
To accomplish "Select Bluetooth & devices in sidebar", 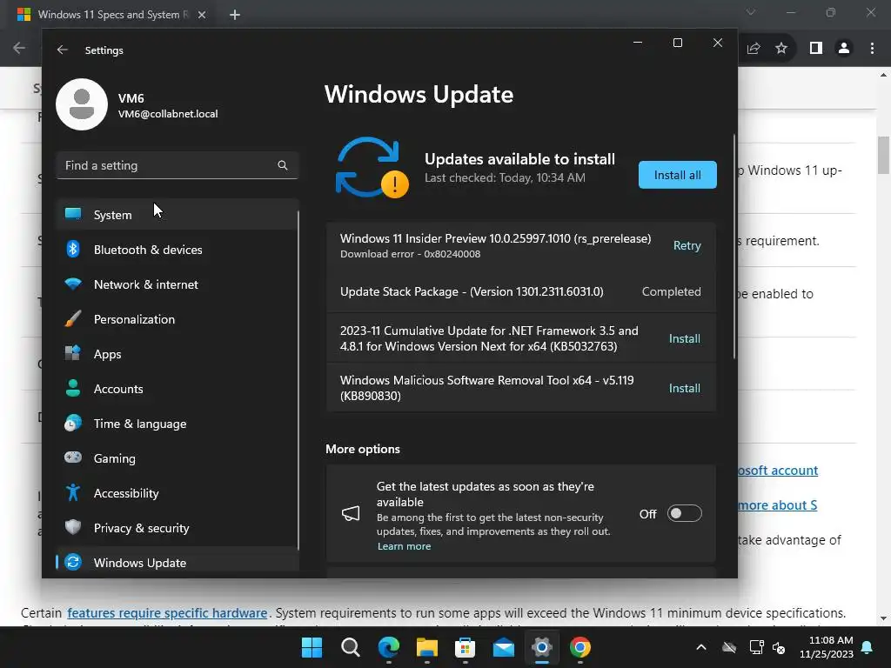I will pyautogui.click(x=178, y=250).
